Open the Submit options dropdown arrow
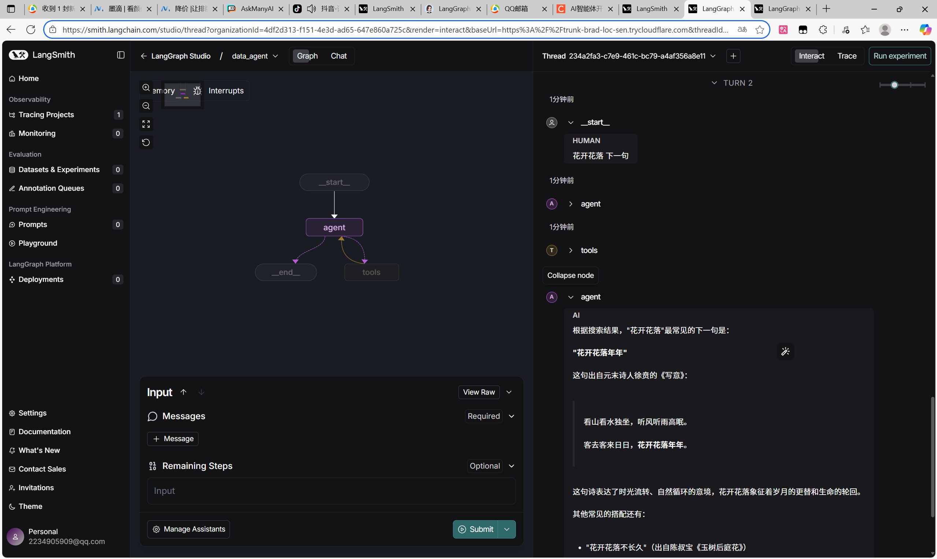 (506, 529)
